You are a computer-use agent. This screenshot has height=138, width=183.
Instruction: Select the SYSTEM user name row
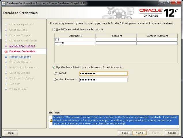[75, 43]
